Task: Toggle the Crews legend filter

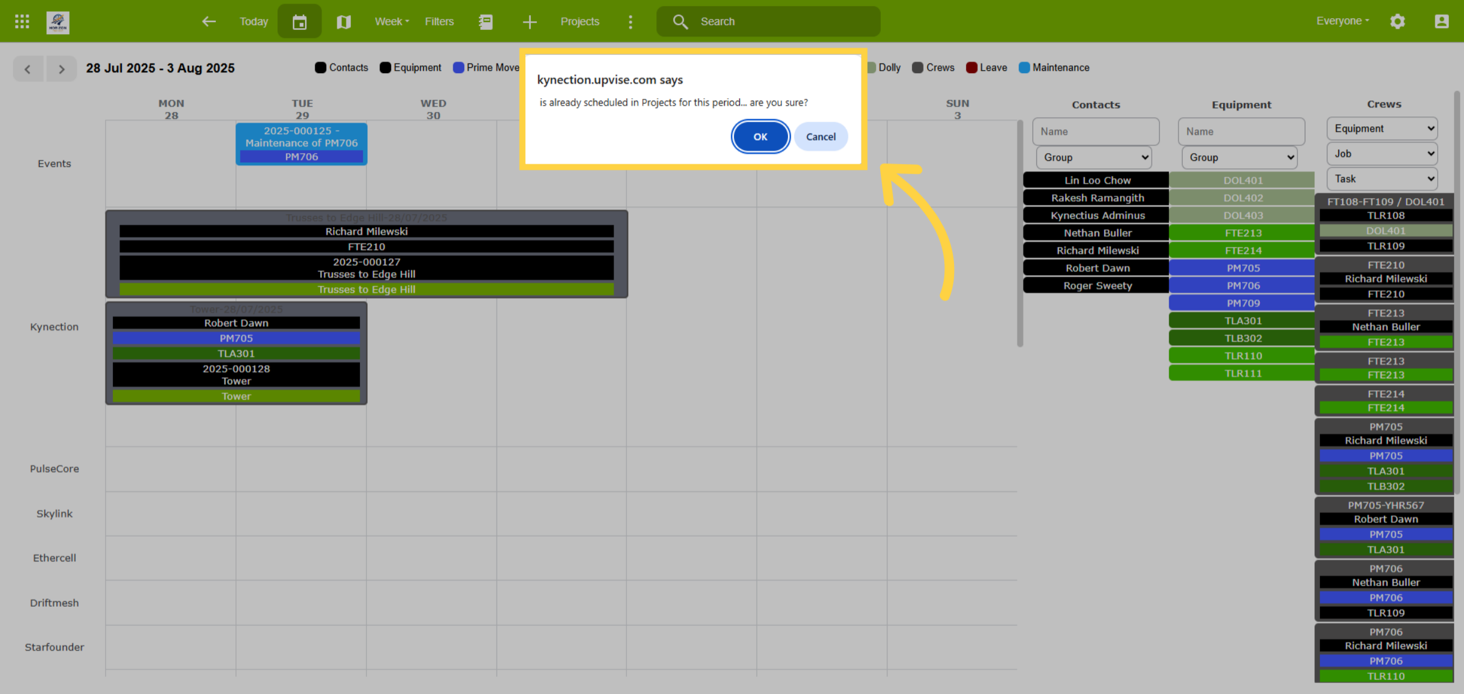Action: coord(933,68)
